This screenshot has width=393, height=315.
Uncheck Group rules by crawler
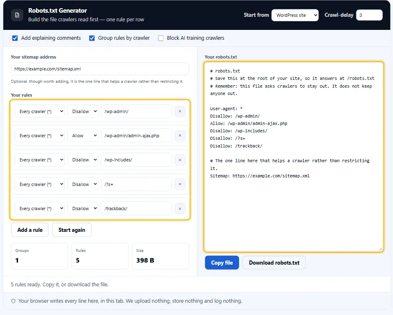[92, 38]
